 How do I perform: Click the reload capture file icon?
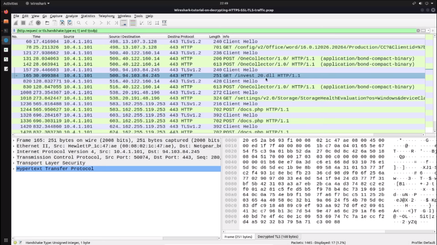tap(70, 23)
